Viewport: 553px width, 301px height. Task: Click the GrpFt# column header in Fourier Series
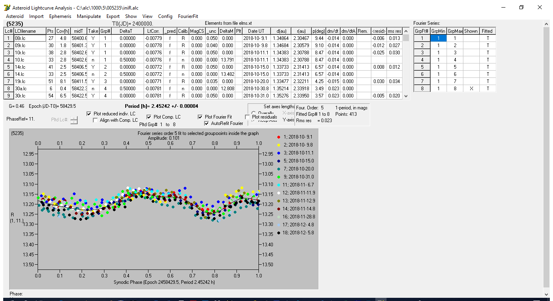coord(422,31)
